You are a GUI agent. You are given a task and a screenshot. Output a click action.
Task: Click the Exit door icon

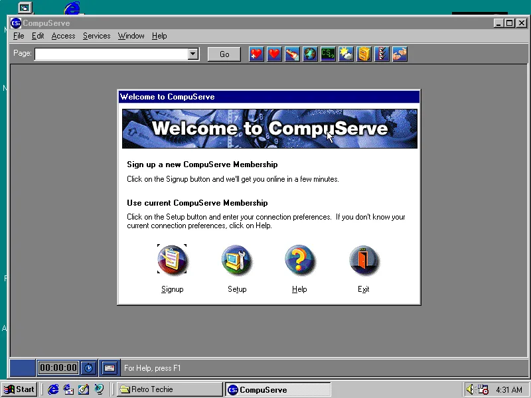pos(364,259)
